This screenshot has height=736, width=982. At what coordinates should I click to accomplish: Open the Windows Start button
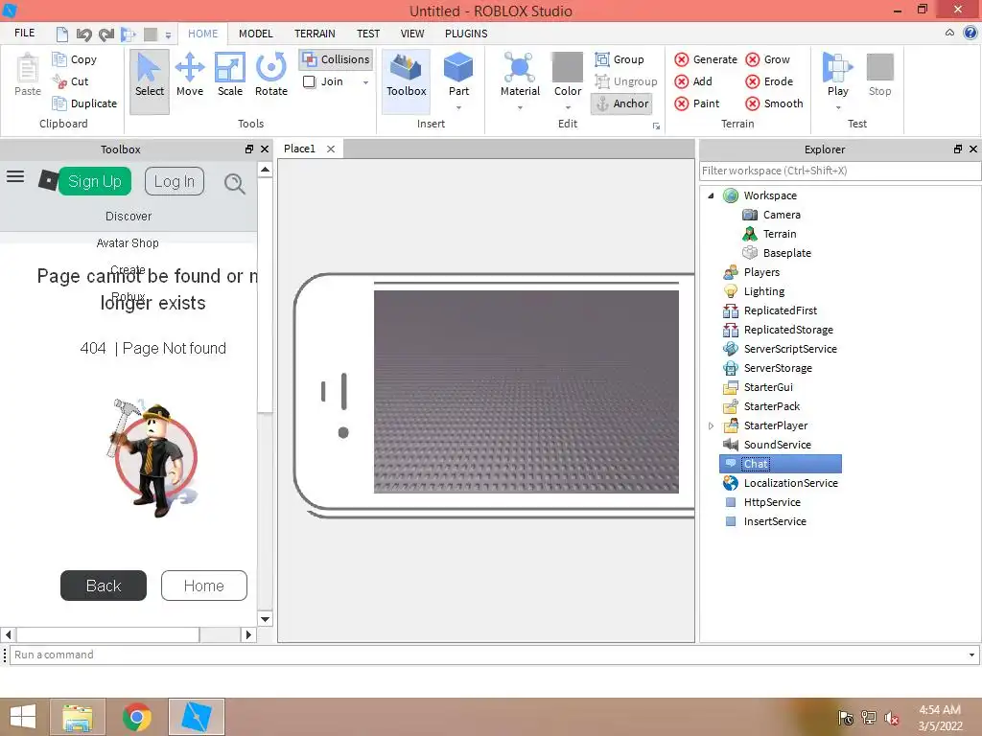23,717
